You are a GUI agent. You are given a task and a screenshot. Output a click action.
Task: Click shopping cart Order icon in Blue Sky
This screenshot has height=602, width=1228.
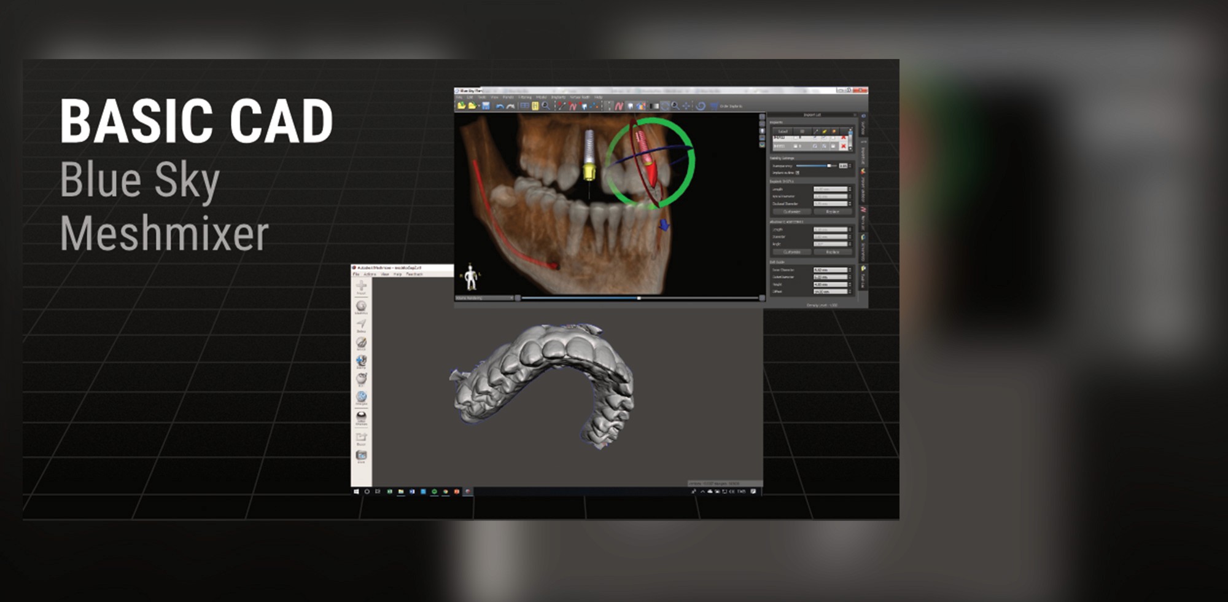pos(713,106)
